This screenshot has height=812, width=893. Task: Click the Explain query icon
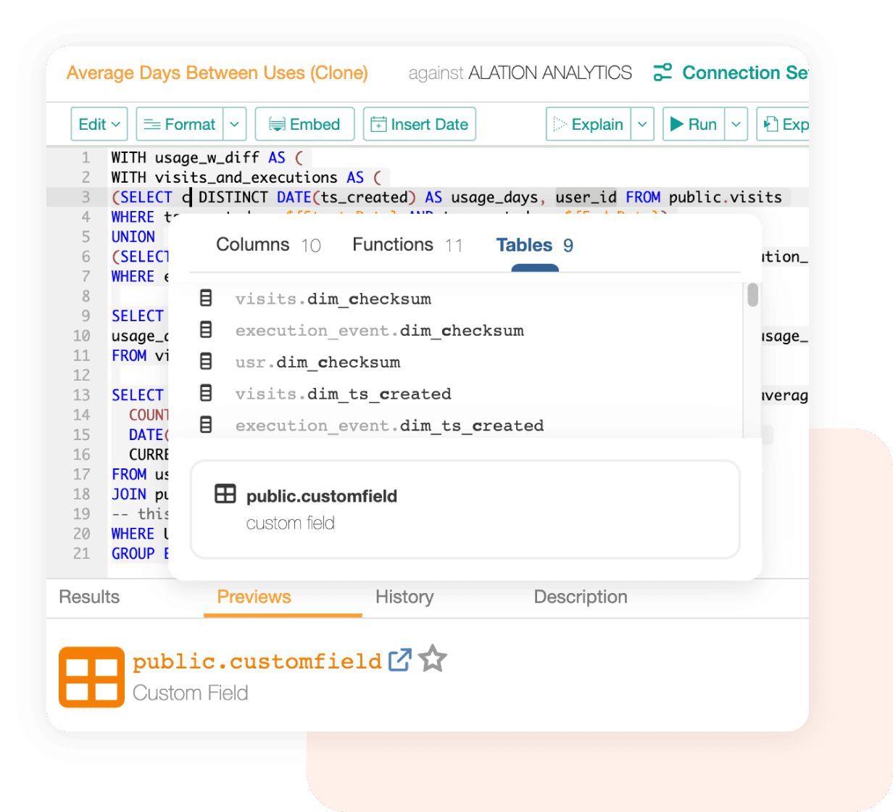click(560, 123)
